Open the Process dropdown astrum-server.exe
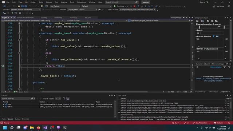The width and height of the screenshot is (233, 131). pyautogui.click(x=25, y=9)
